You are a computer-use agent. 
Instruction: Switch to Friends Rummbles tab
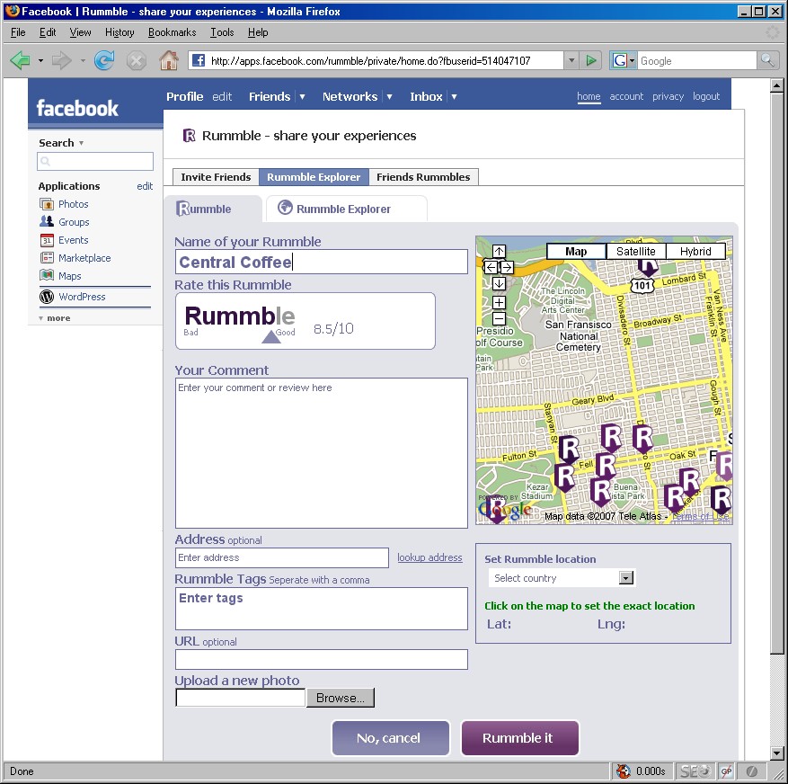pyautogui.click(x=423, y=177)
